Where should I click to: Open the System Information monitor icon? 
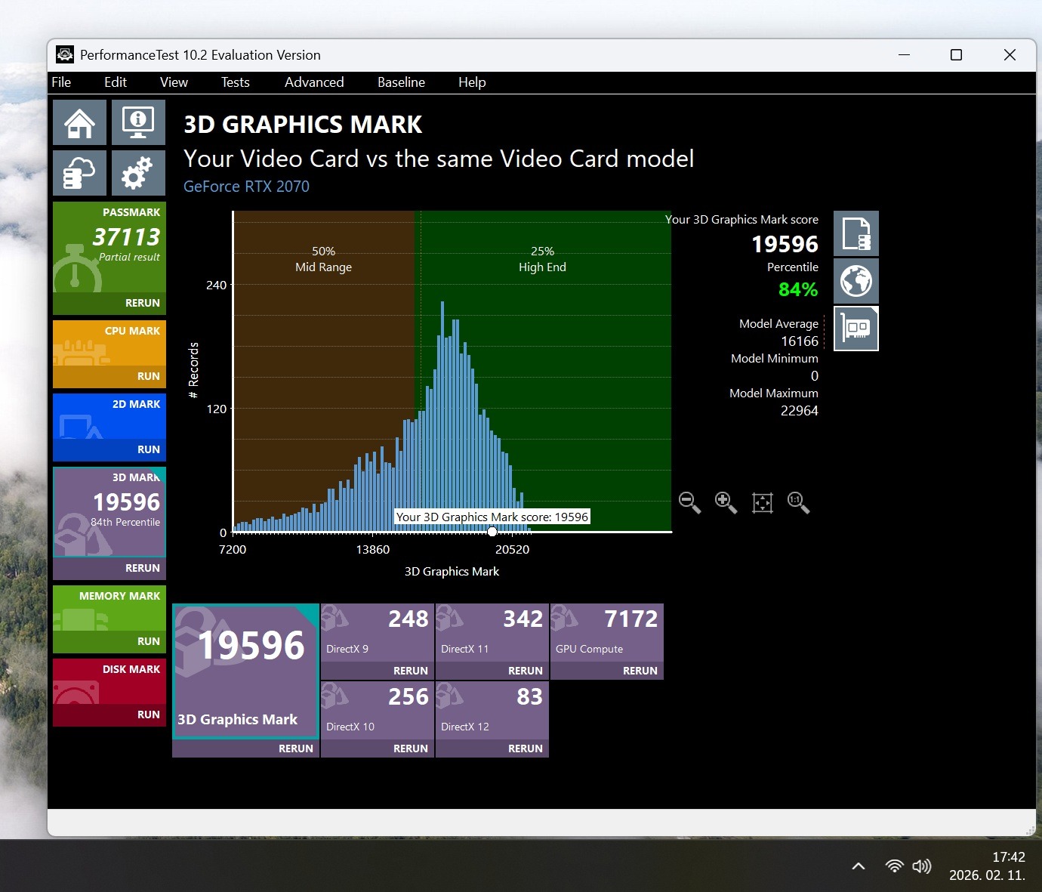point(138,122)
